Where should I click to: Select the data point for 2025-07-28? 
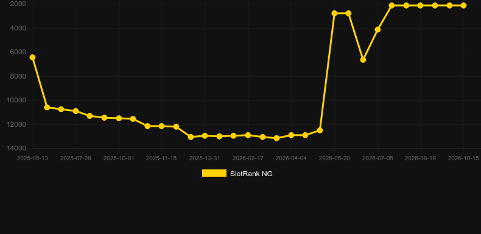75,111
